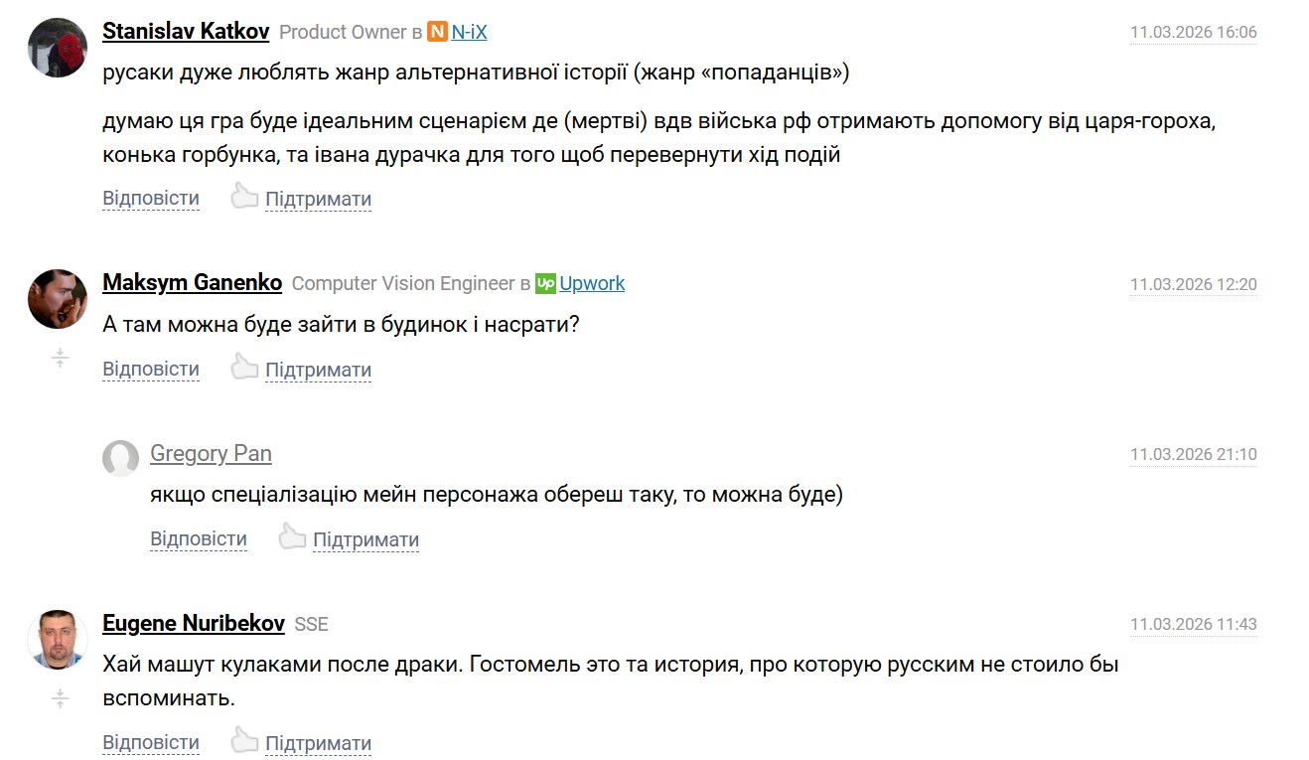
Task: Click the thumbs-up icon under Eugene Nuribekov's comment
Action: tap(244, 741)
